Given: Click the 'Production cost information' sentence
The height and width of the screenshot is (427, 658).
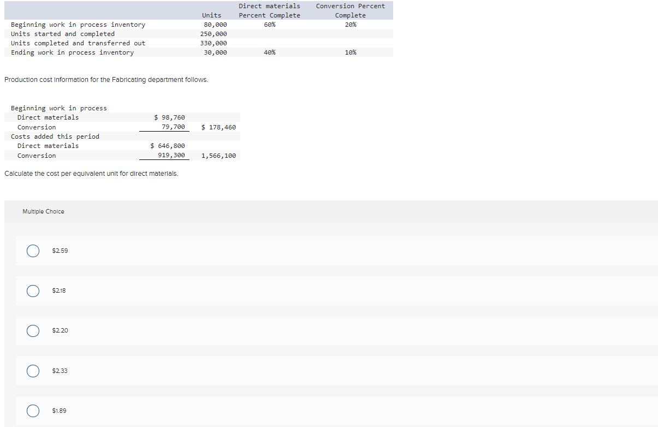Looking at the screenshot, I should (106, 80).
